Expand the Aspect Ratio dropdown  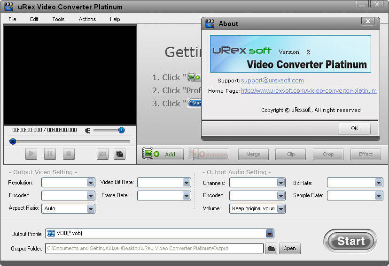[x=91, y=209]
